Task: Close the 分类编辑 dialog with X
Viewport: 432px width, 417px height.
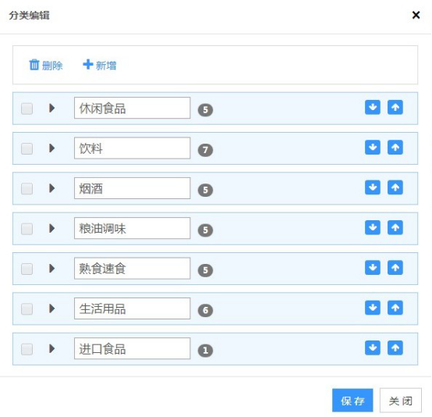Action: pos(416,15)
